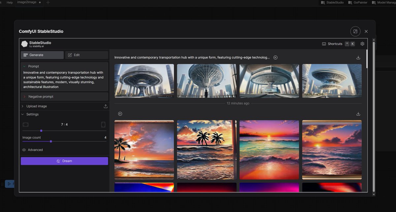Click the Dream button

click(64, 161)
